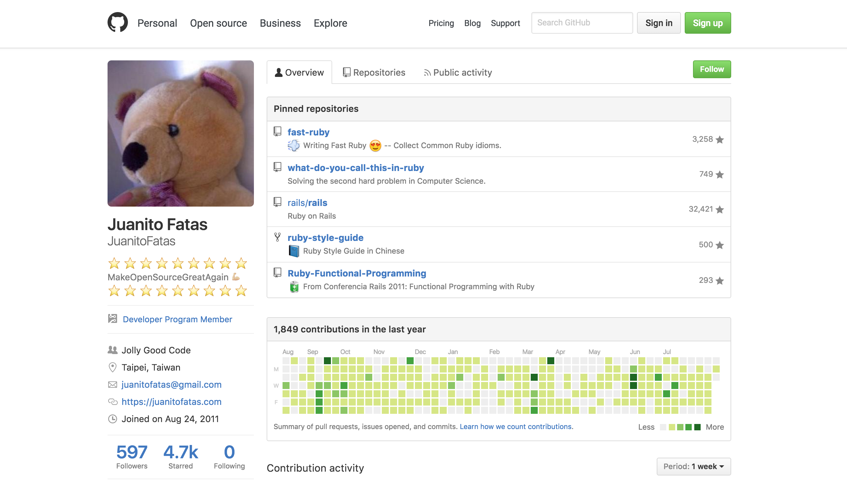Click the envelope icon beside the email
The width and height of the screenshot is (847, 485).
coord(113,385)
